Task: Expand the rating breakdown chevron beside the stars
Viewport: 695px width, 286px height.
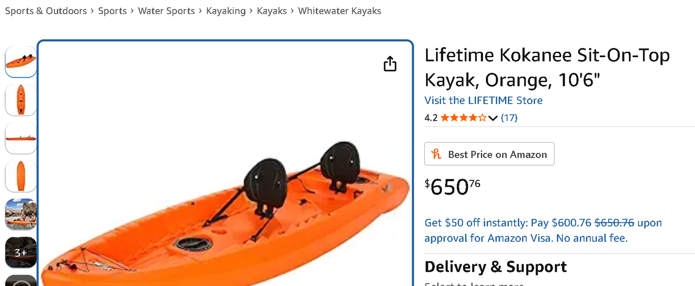Action: (493, 118)
